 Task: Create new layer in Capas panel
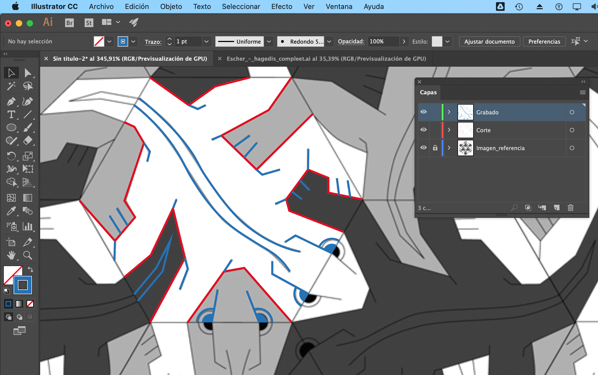click(x=556, y=208)
